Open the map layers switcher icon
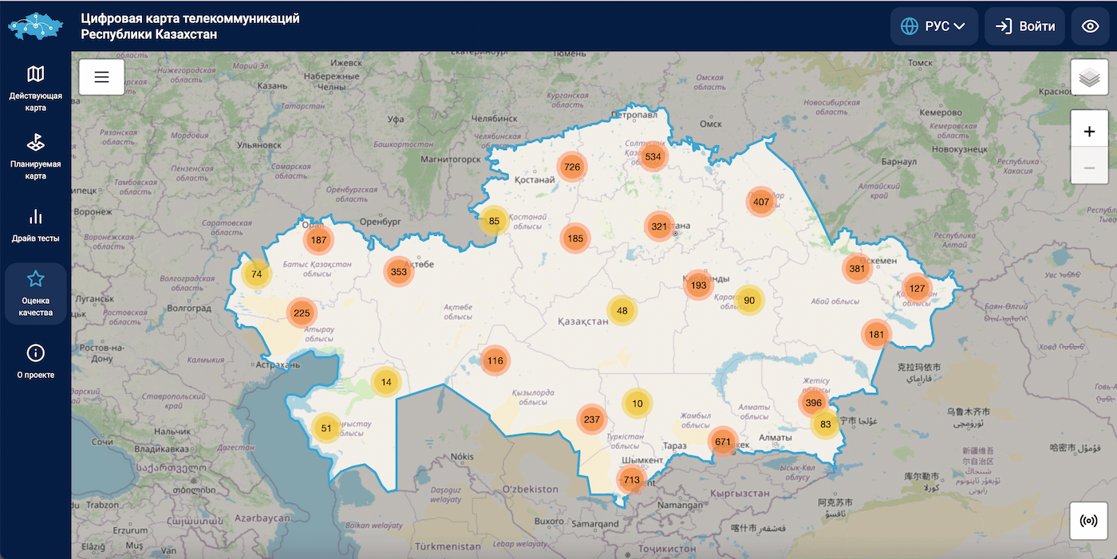This screenshot has height=559, width=1117. tap(1089, 77)
